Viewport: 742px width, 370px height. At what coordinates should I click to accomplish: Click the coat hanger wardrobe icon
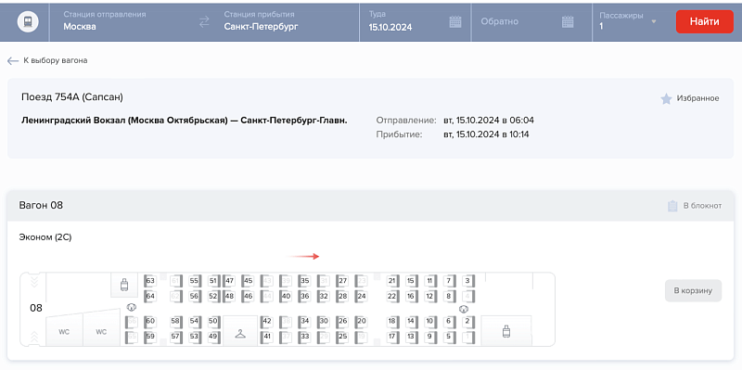pyautogui.click(x=240, y=334)
